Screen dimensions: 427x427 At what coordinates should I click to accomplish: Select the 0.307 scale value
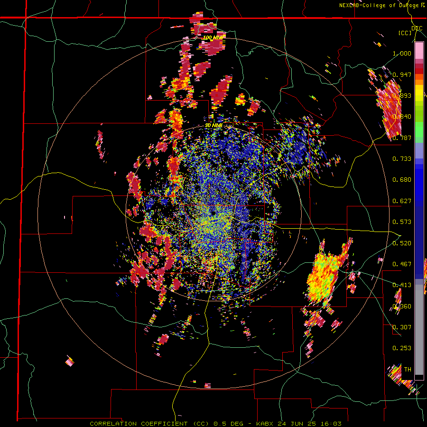pyautogui.click(x=402, y=327)
